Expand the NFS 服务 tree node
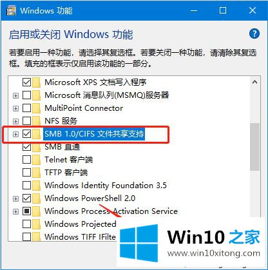Viewport: 268px width, 270px height. tap(15, 121)
